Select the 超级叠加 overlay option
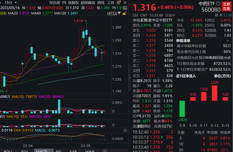Image resolution: width=233 pixels, height=152 pixels. [88, 3]
